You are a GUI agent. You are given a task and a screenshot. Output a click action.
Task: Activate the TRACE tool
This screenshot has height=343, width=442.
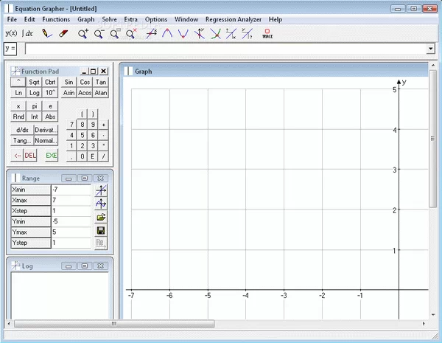pos(267,34)
